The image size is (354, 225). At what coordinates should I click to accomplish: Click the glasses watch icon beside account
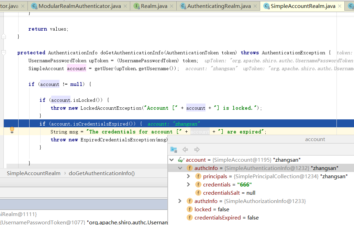click(181, 160)
